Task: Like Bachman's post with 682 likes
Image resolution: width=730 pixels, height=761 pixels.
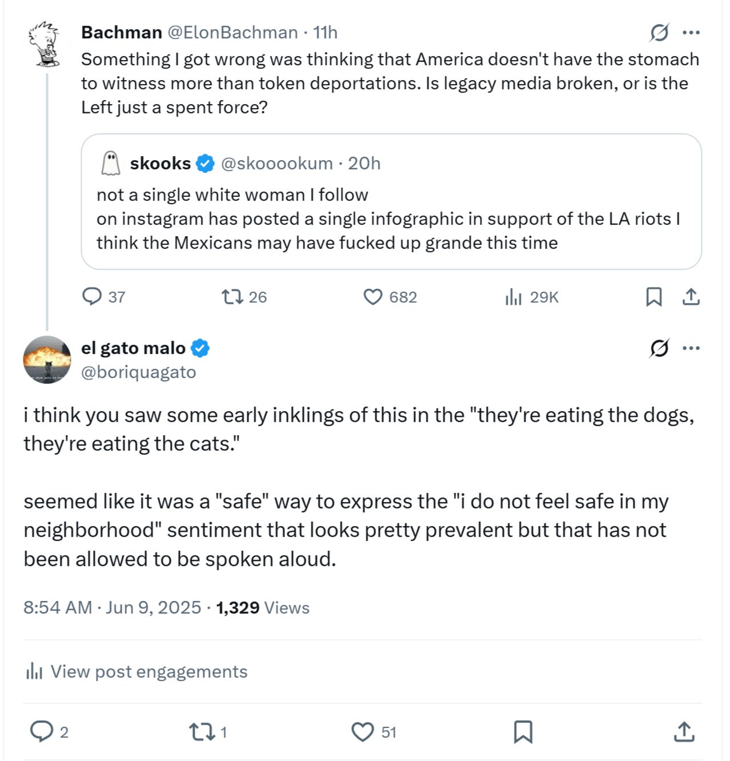Action: 373,297
